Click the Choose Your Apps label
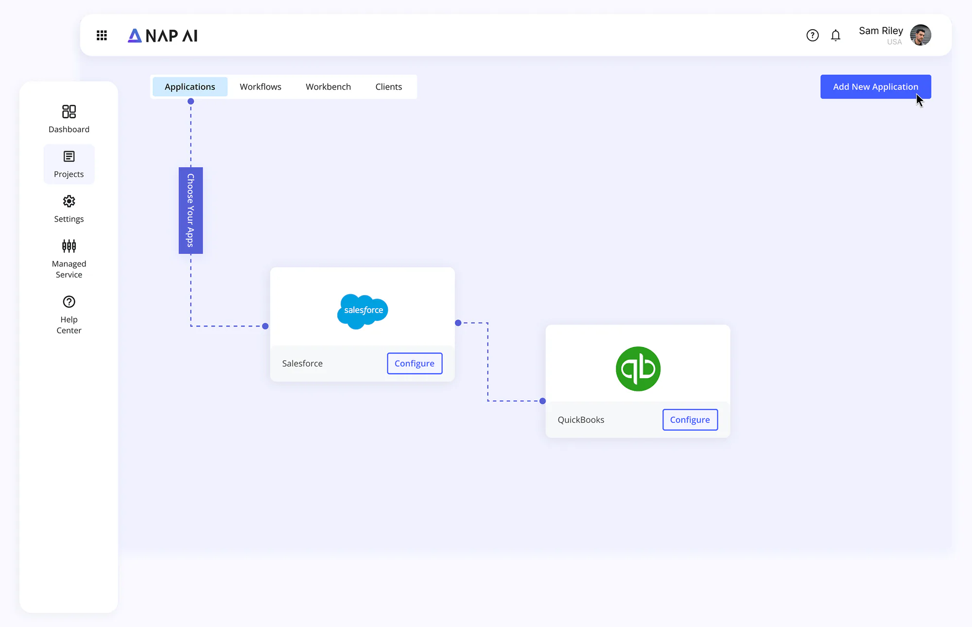Screen dimensions: 972x627 pyautogui.click(x=191, y=210)
